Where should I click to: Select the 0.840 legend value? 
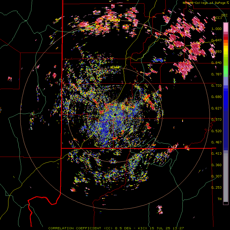[216, 63]
